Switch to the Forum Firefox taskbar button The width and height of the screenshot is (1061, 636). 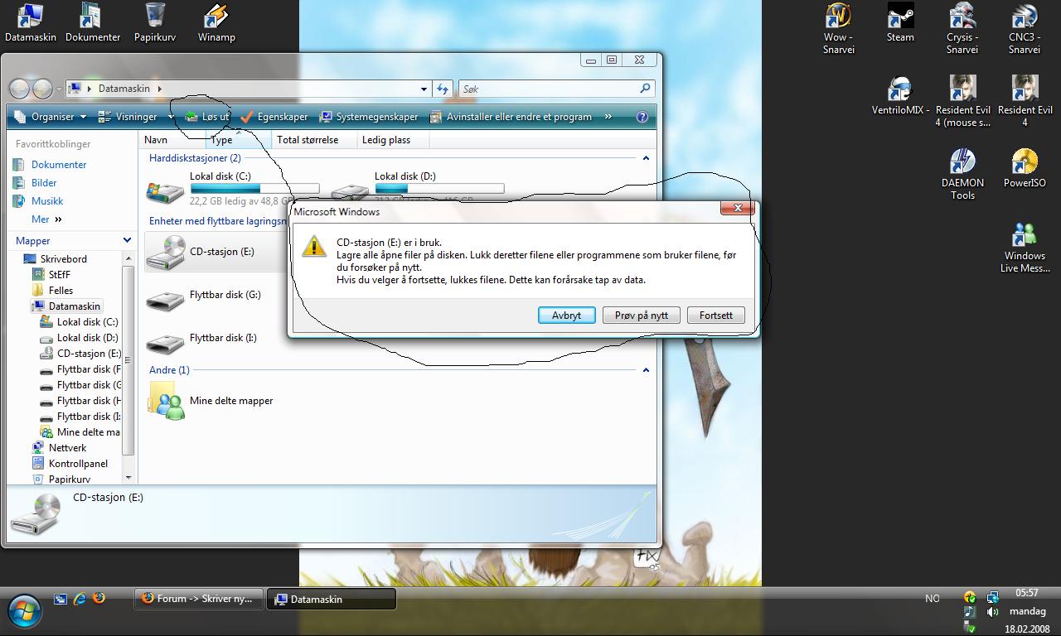[199, 599]
